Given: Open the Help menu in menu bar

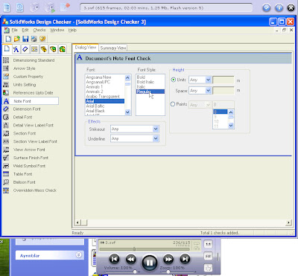Looking at the screenshot, I should [x=72, y=30].
